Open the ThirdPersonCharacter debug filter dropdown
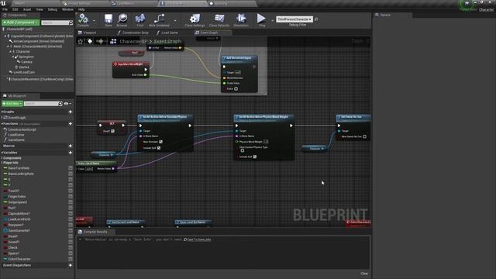This screenshot has height=279, width=496. pos(294,19)
